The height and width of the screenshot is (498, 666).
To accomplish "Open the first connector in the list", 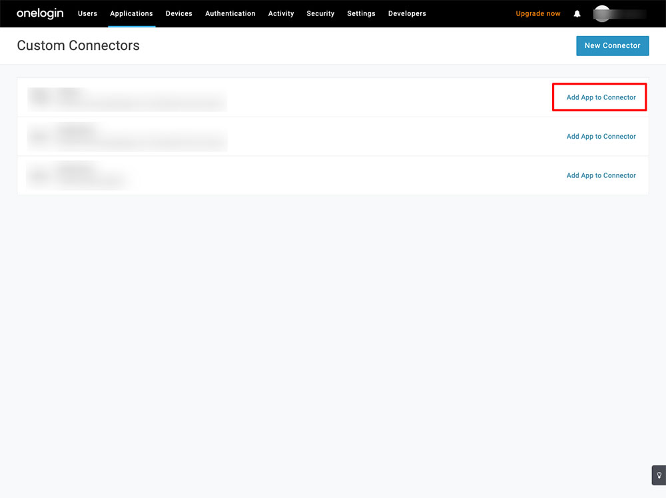I will pyautogui.click(x=127, y=98).
